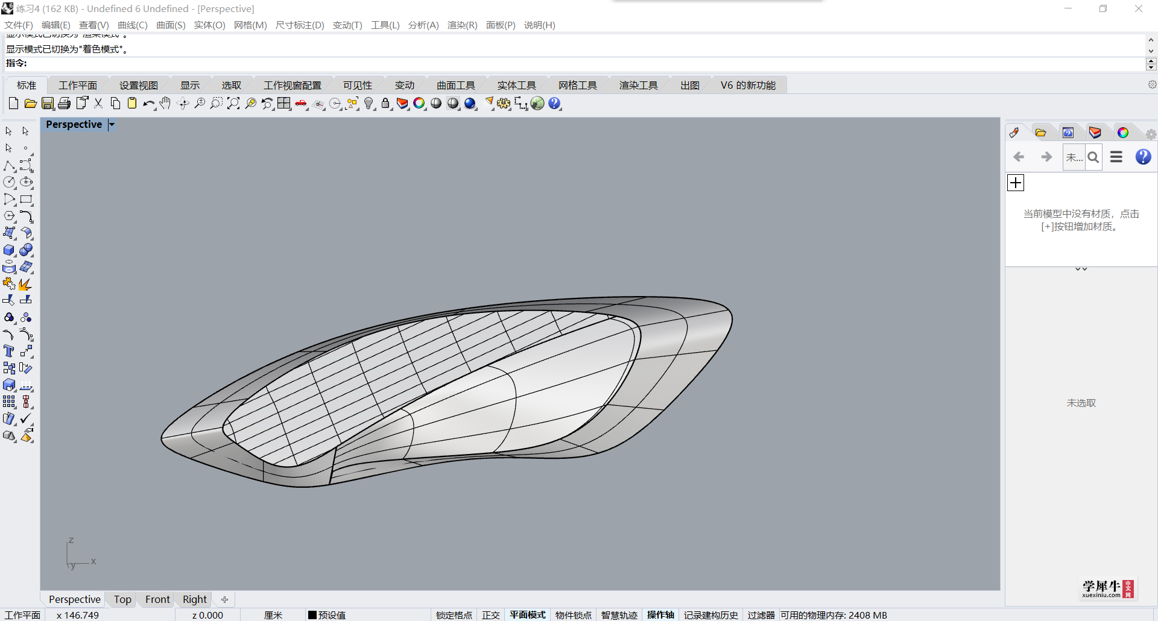Viewport: 1158px width, 621px height.
Task: Click command history scroll-down arrow
Action: click(x=1151, y=51)
